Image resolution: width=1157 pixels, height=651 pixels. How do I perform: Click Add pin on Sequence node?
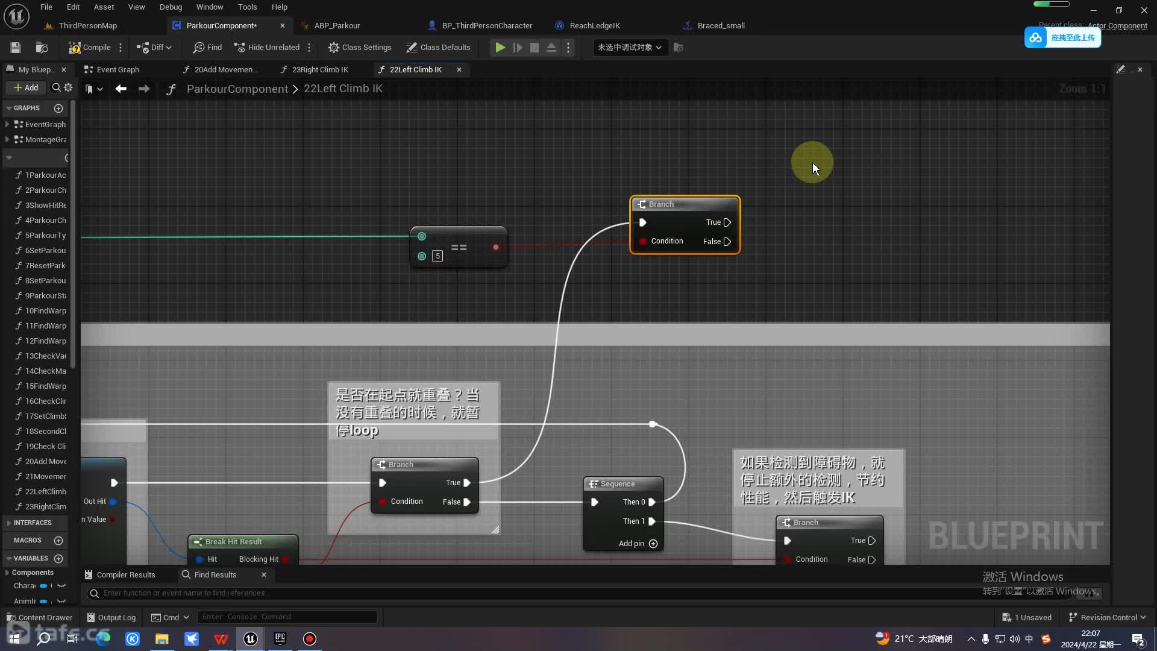638,544
